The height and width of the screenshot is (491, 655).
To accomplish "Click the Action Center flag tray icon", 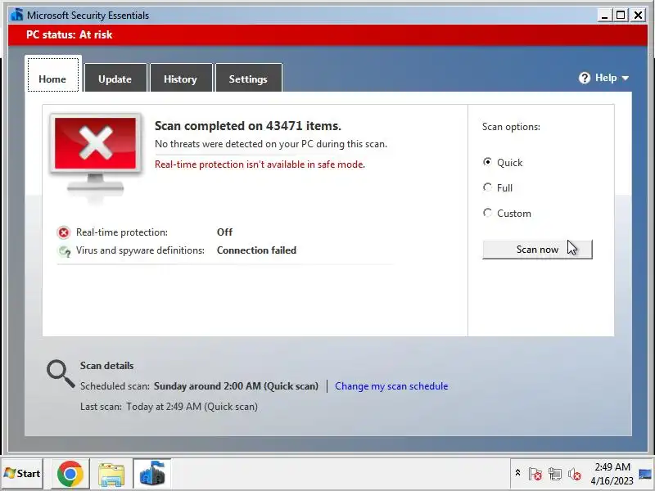I will pos(535,474).
